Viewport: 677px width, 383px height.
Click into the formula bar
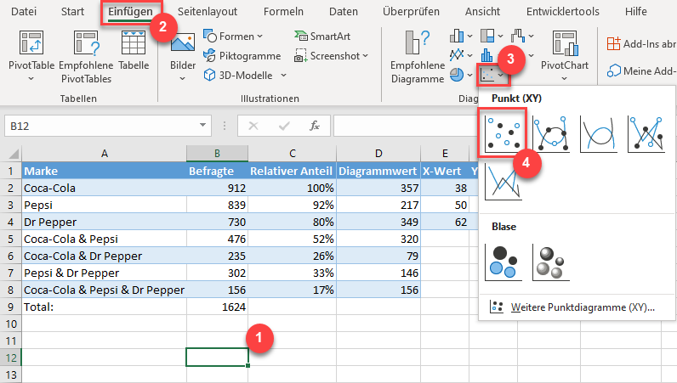click(x=406, y=126)
